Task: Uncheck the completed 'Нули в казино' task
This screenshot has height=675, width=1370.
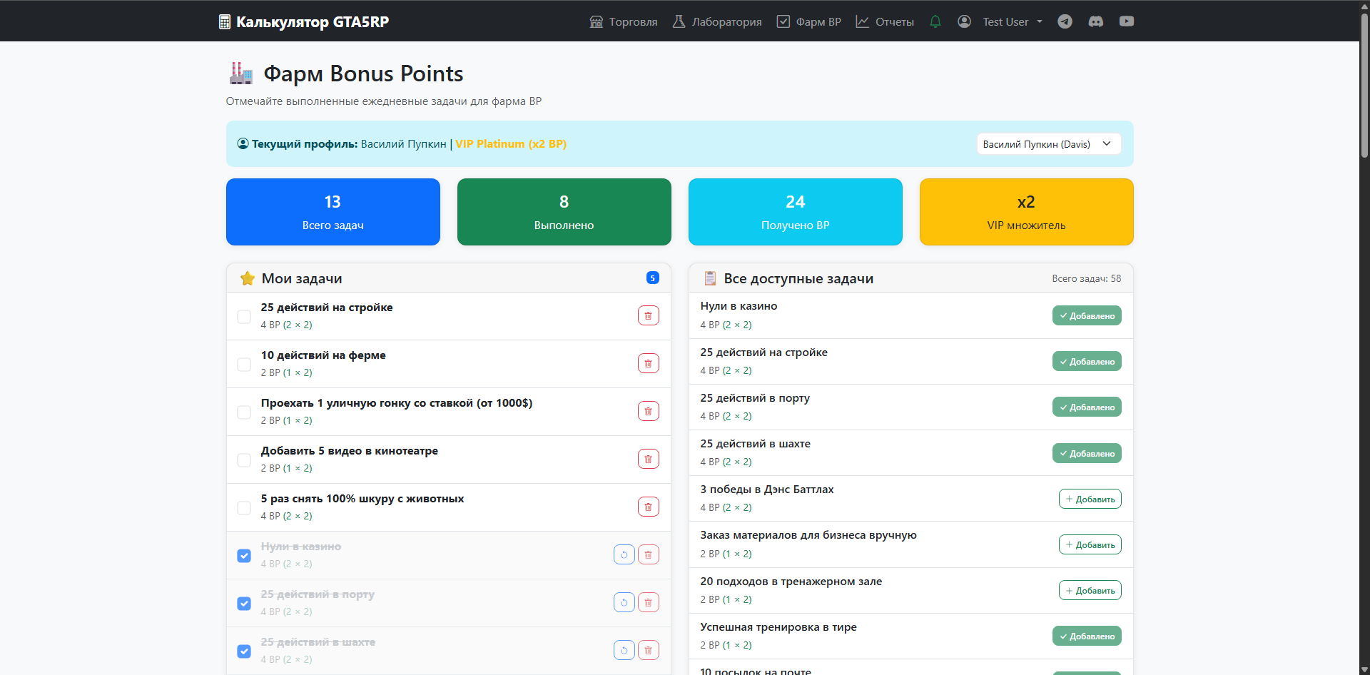Action: [244, 556]
